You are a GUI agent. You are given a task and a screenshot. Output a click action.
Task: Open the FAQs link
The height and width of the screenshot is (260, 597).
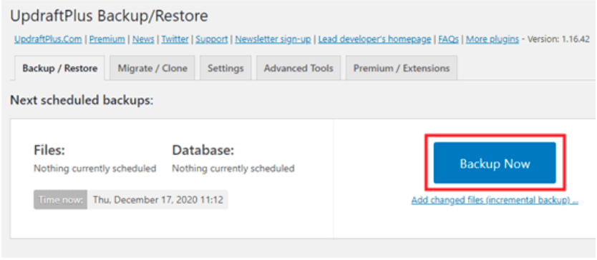(x=449, y=39)
